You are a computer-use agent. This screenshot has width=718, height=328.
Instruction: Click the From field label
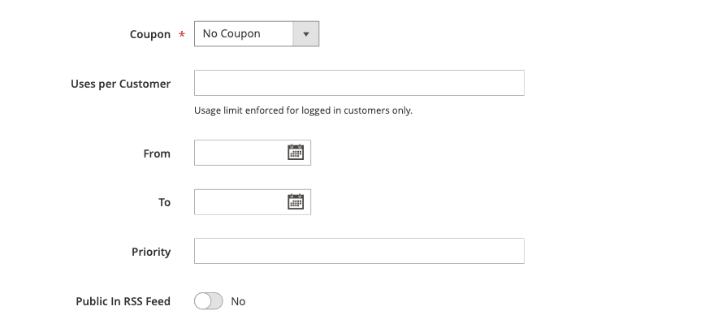(157, 153)
